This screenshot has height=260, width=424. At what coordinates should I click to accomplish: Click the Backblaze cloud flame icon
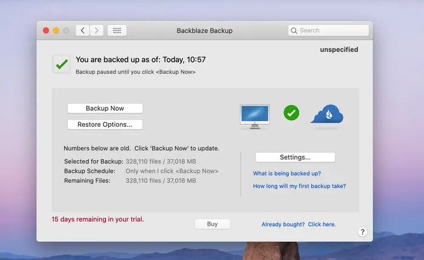point(327,114)
